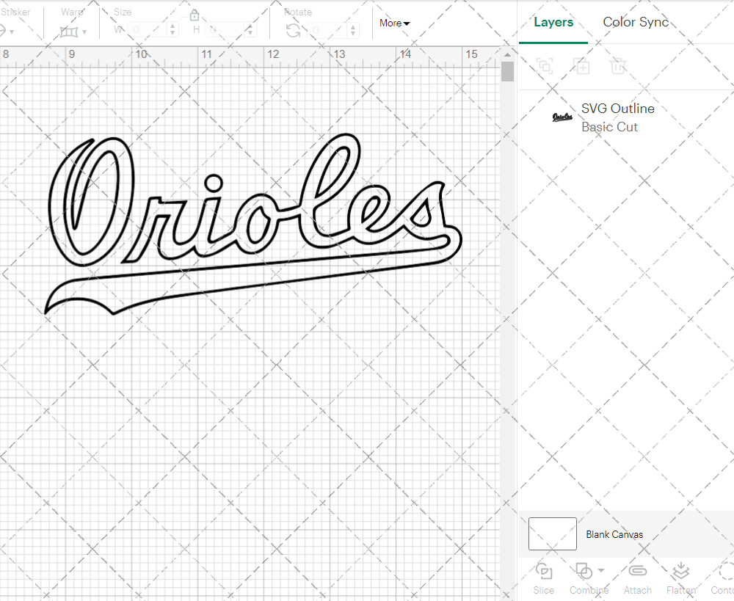Click the Group layers icon
The image size is (734, 601).
pyautogui.click(x=545, y=66)
